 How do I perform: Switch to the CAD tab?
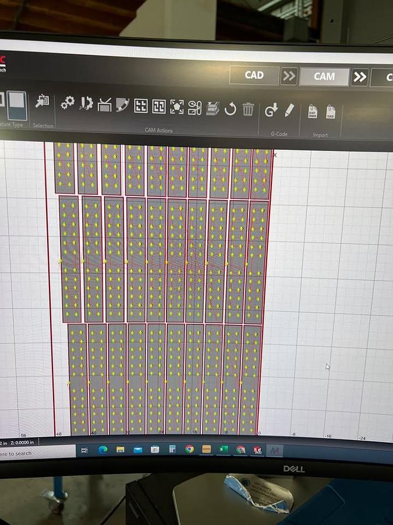point(254,75)
